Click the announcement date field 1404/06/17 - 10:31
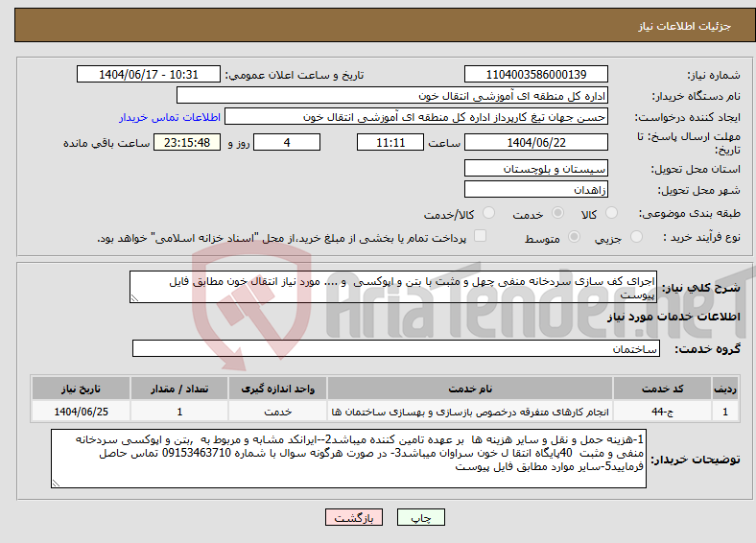Image resolution: width=756 pixels, height=543 pixels. [149, 74]
